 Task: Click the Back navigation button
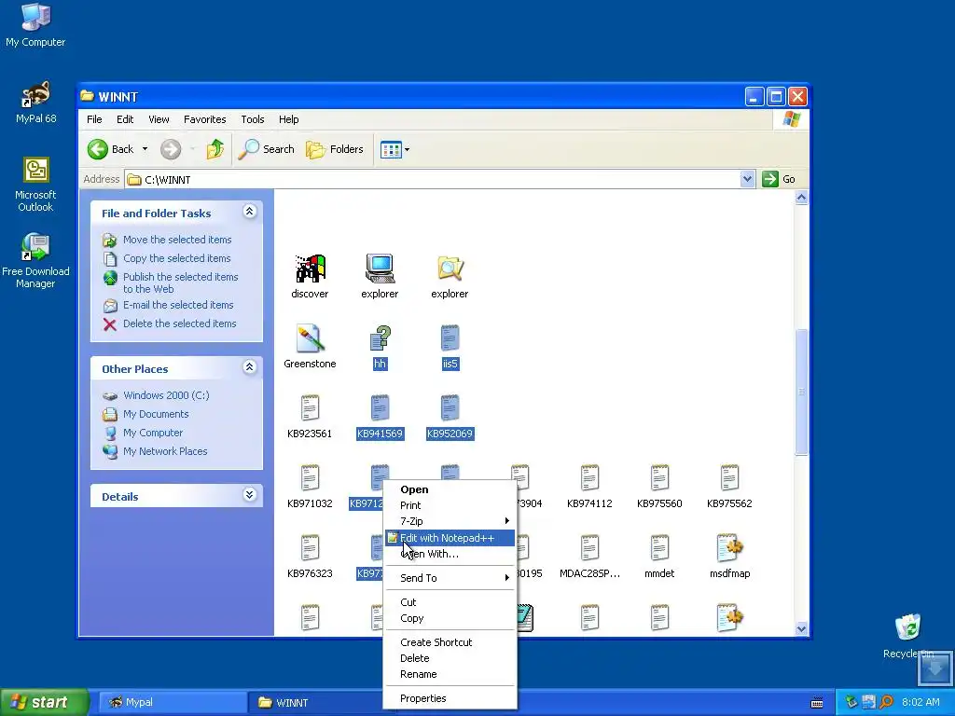click(x=111, y=149)
